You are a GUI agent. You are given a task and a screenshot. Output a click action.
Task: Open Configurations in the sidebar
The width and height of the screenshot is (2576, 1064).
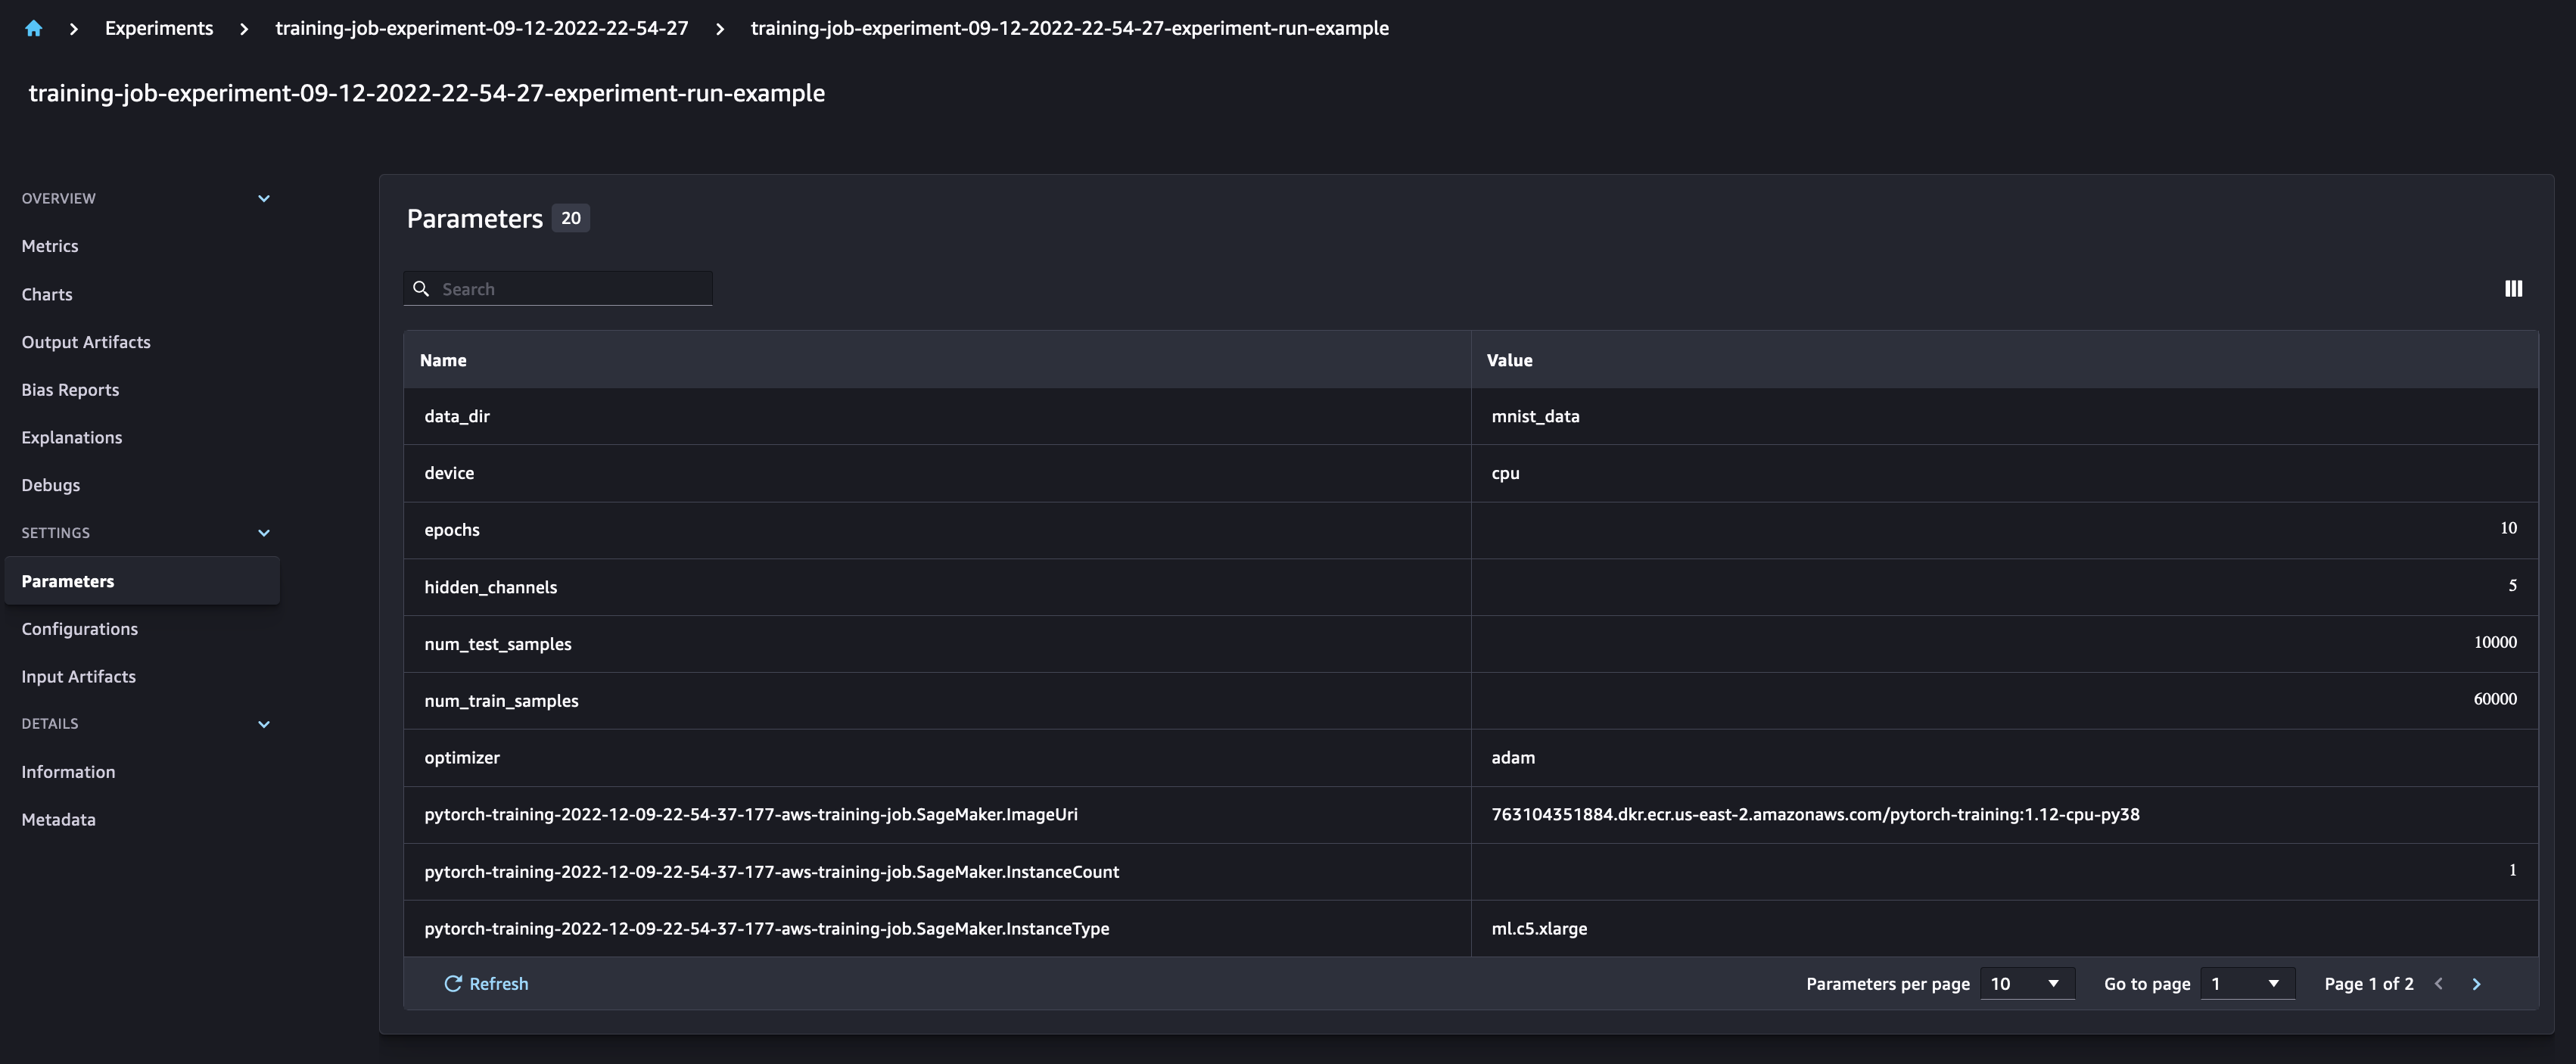pos(80,629)
